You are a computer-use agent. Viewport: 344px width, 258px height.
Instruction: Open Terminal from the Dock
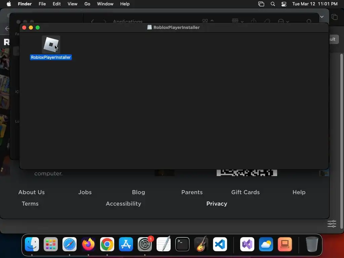click(x=182, y=244)
